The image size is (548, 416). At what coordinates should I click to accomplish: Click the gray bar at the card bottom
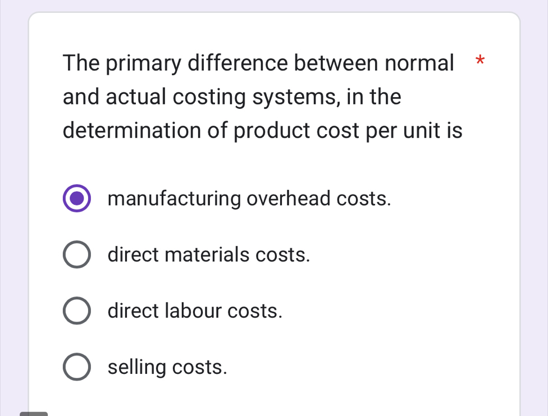click(x=34, y=414)
